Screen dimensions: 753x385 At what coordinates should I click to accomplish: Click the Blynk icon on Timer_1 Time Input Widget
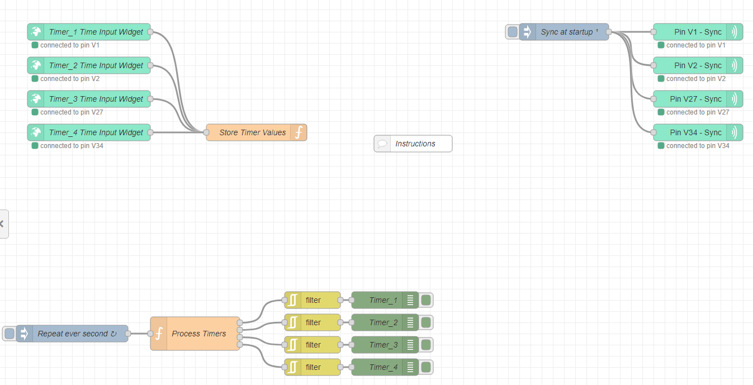36,32
